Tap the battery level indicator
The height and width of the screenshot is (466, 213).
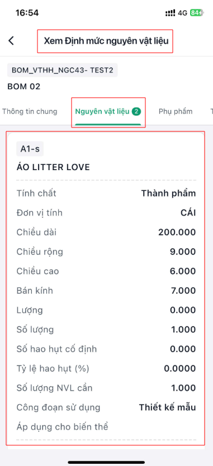click(x=197, y=13)
